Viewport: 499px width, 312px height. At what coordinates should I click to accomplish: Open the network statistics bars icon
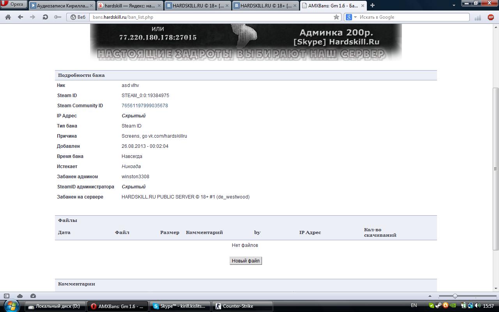point(478,17)
